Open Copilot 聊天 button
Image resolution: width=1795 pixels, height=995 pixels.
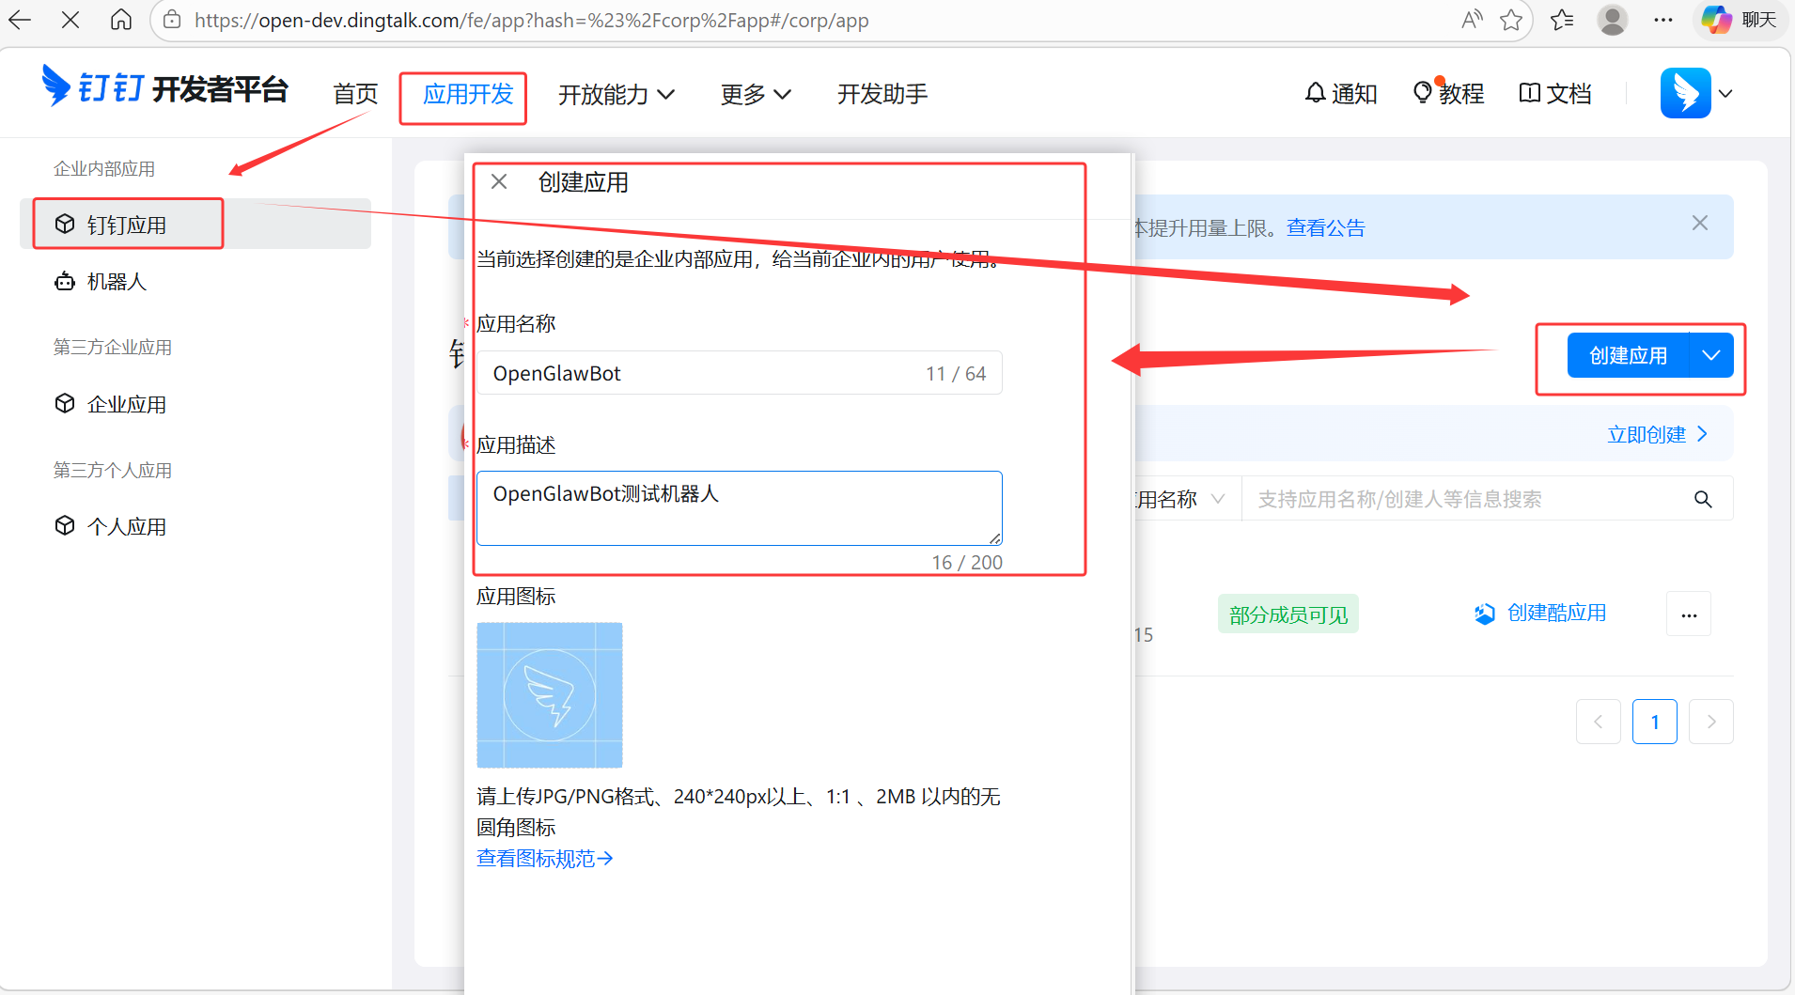point(1741,20)
